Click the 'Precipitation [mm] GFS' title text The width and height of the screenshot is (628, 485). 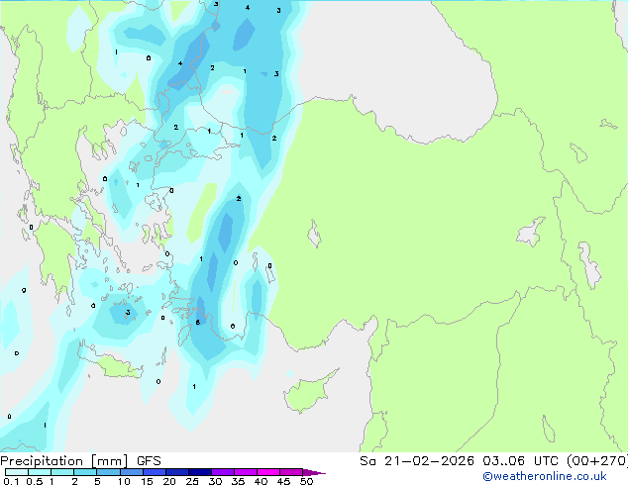tap(80, 461)
